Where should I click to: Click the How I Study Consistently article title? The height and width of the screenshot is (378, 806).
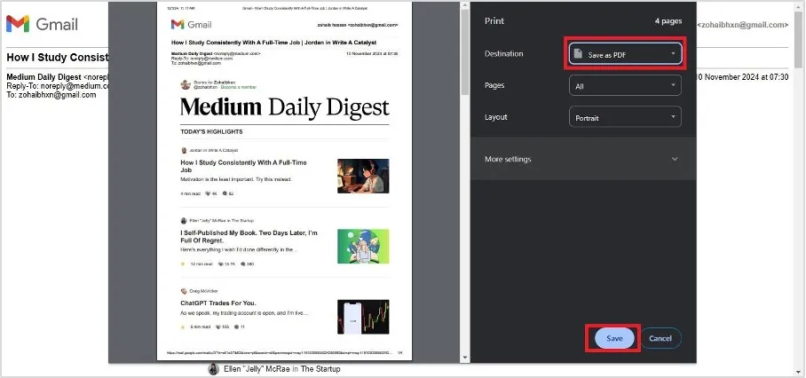[x=243, y=166]
